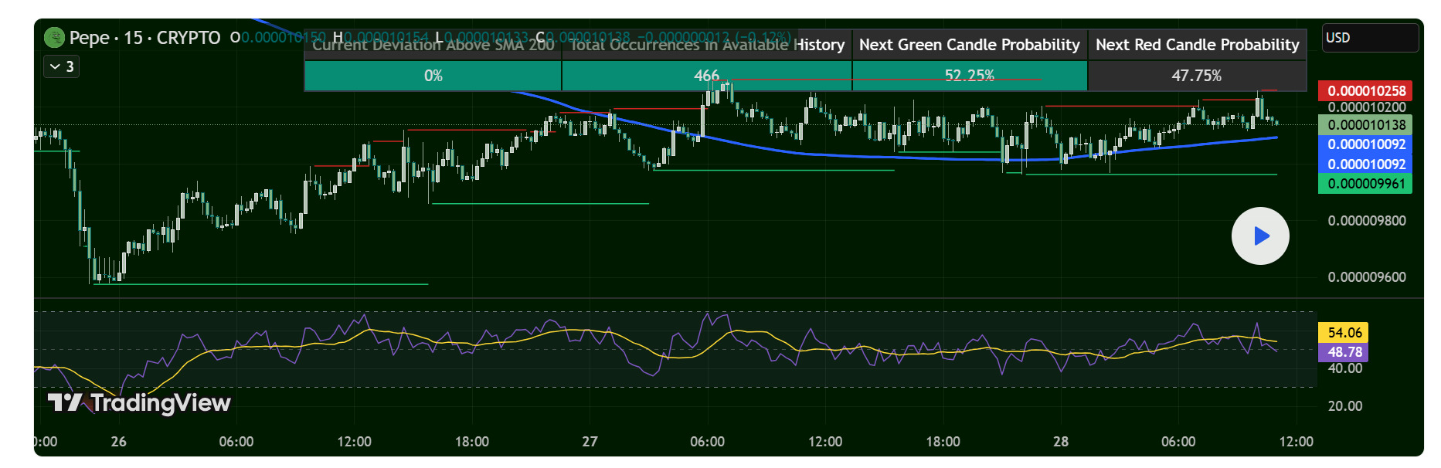Image resolution: width=1441 pixels, height=468 pixels.
Task: Click the Next Green Candle Probability header
Action: pyautogui.click(x=970, y=45)
